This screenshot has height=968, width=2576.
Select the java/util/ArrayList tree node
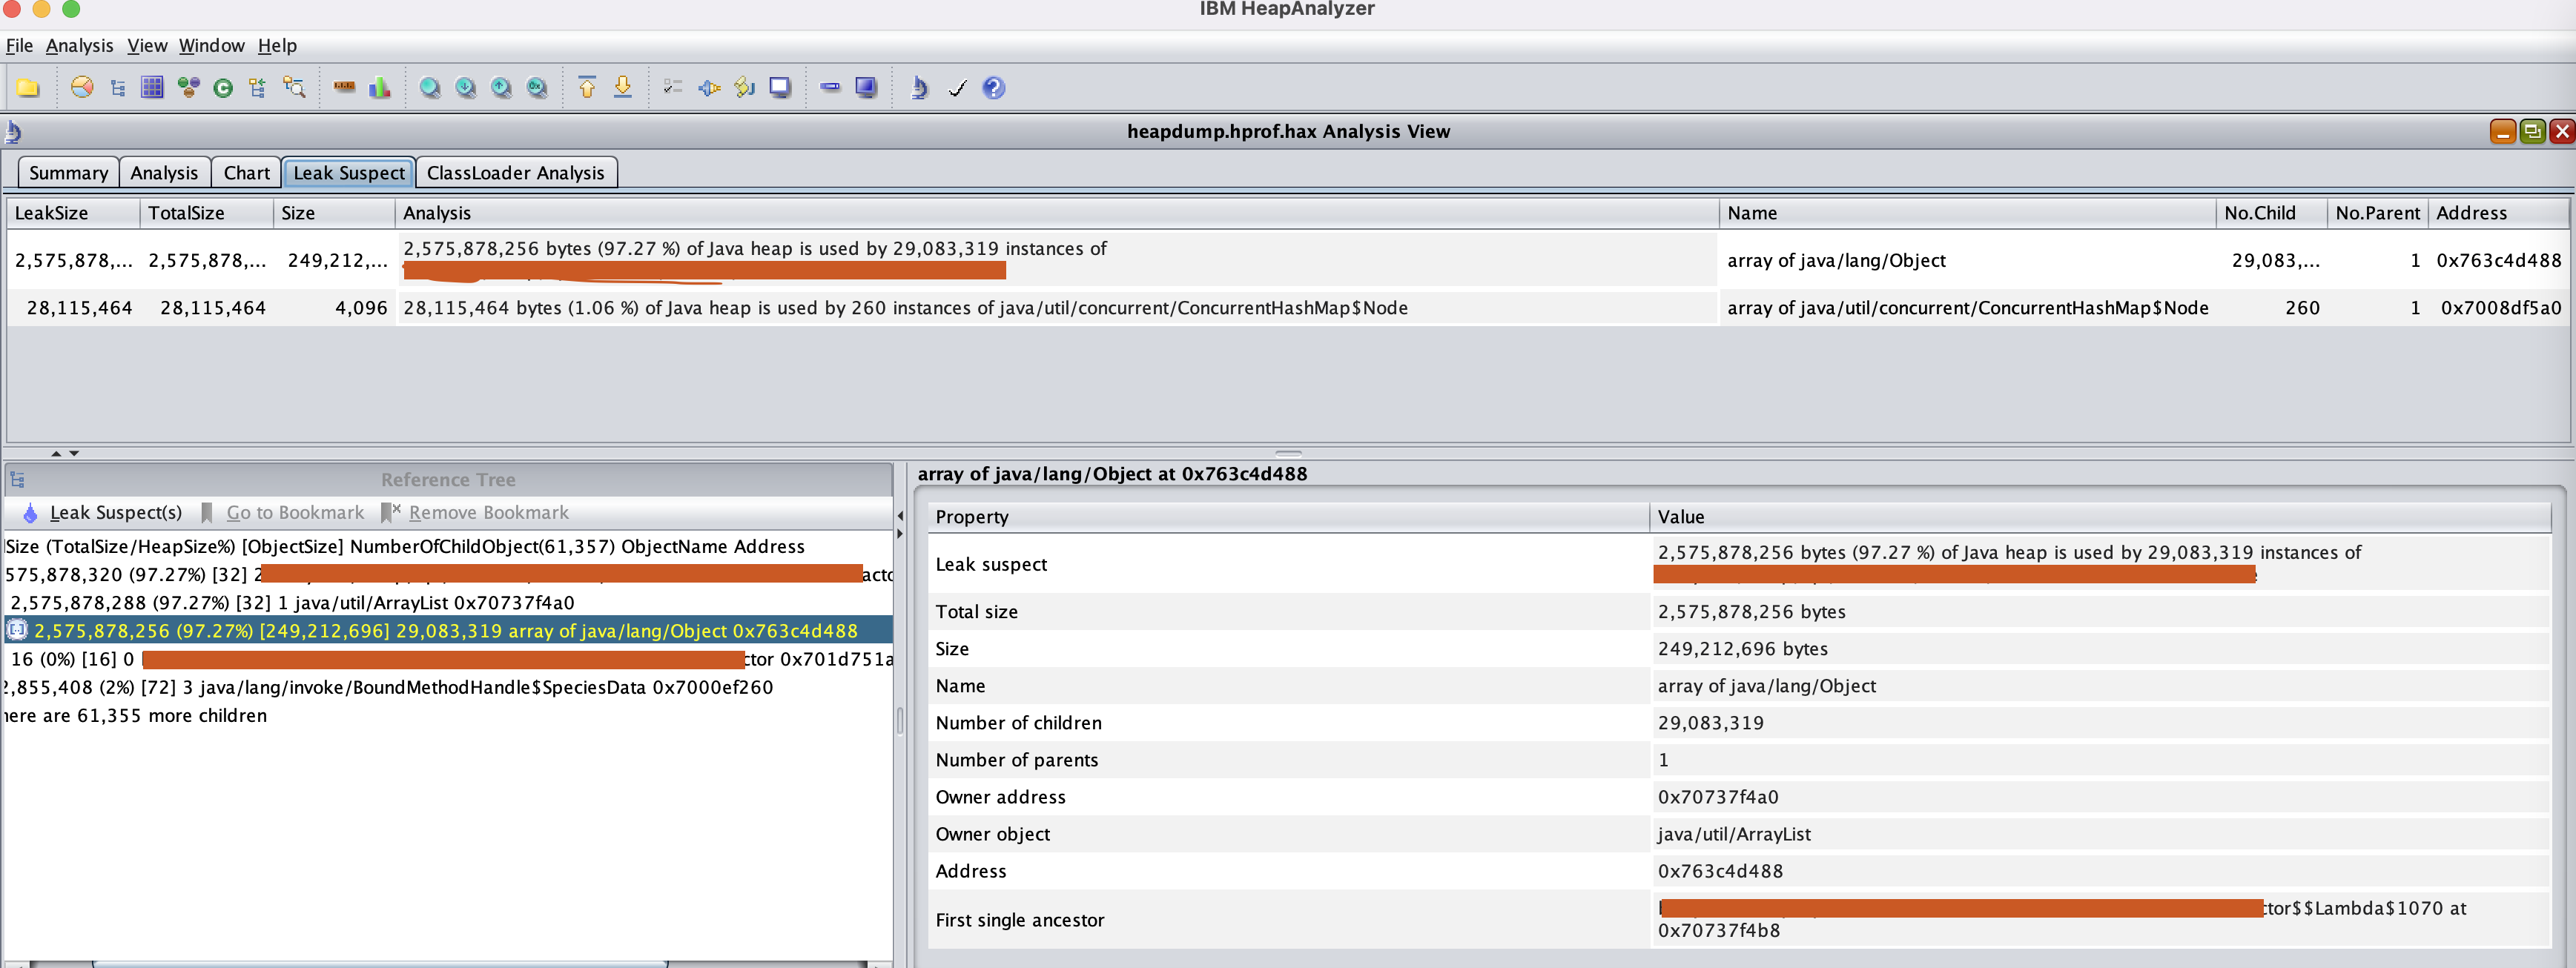tap(292, 603)
